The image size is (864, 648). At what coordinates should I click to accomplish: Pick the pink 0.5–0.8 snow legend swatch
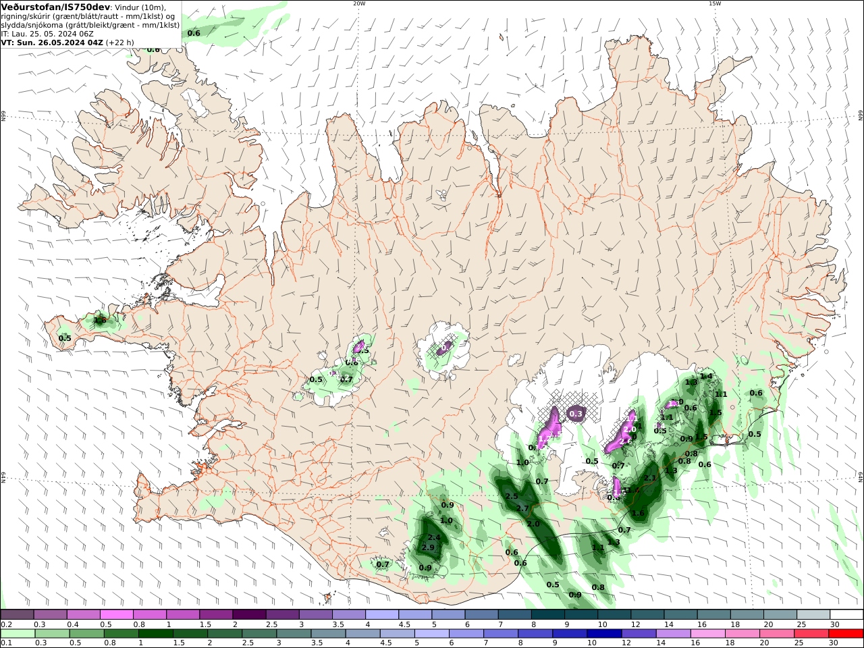(x=116, y=615)
